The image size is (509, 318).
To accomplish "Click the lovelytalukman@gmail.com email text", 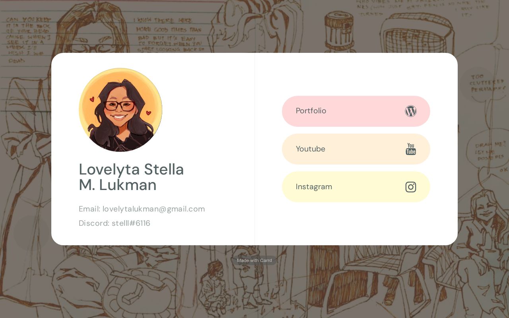I will click(x=153, y=209).
